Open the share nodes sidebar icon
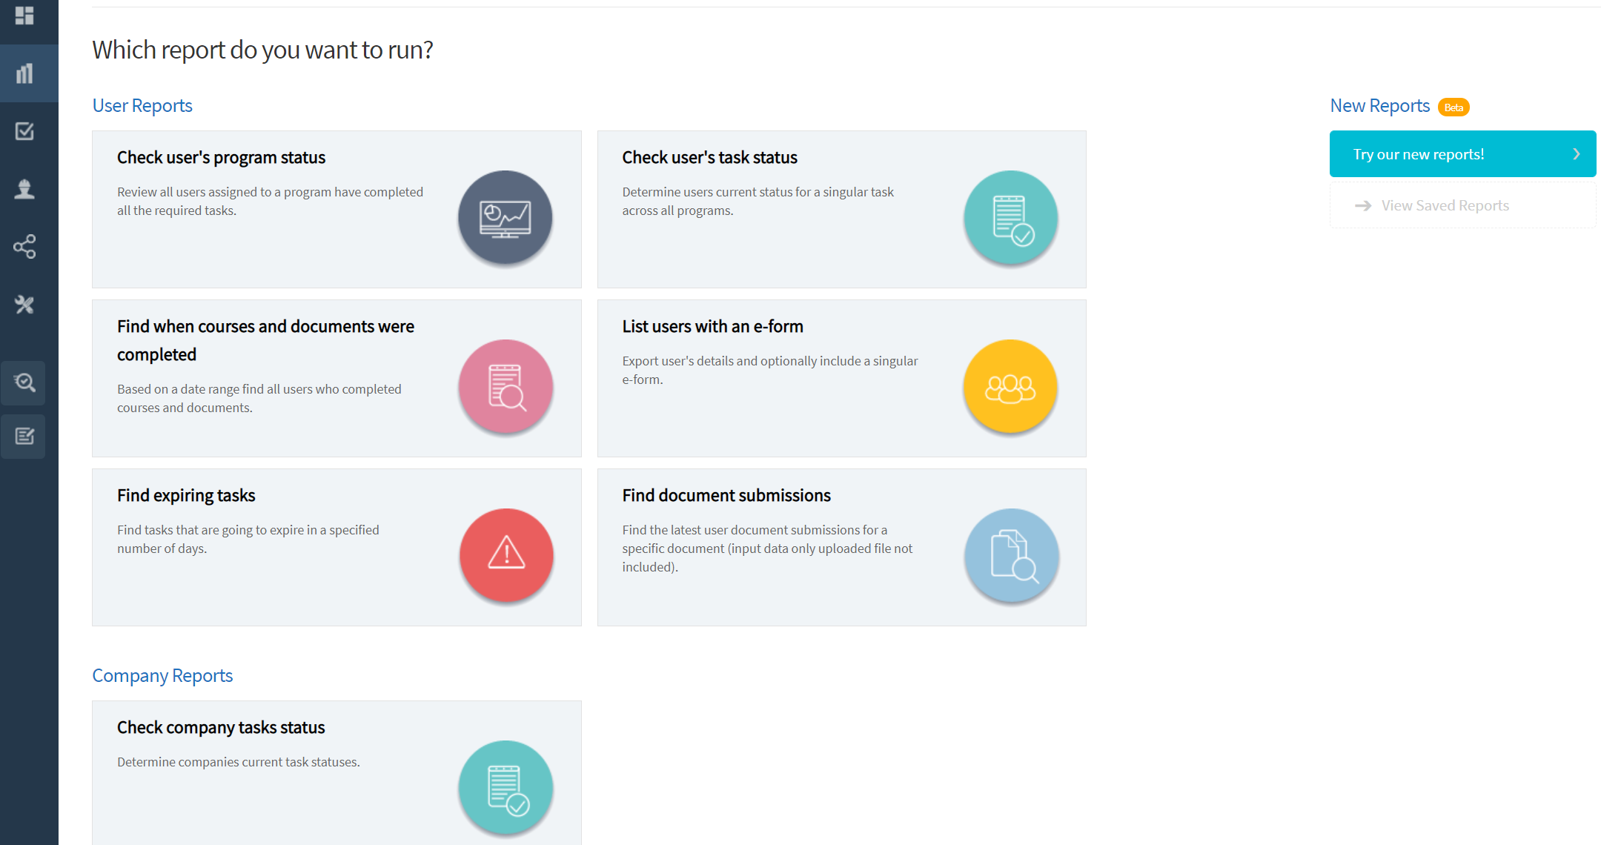 pyautogui.click(x=24, y=247)
